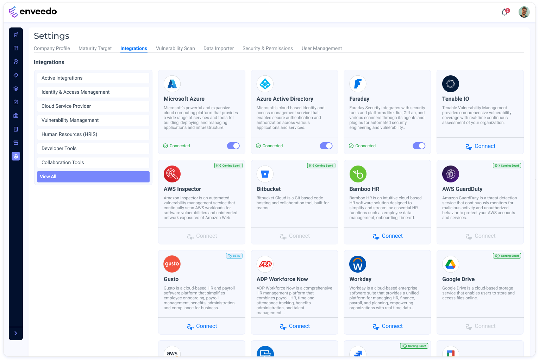The height and width of the screenshot is (361, 539).
Task: Filter by Collaboration Tools category
Action: tap(93, 163)
